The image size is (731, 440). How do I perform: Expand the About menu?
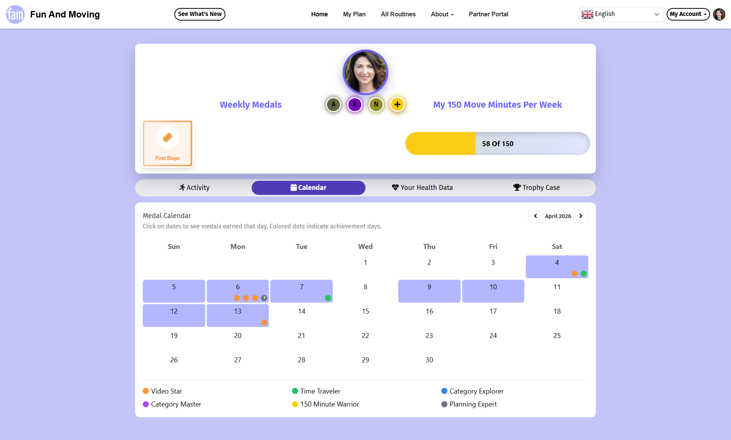(x=442, y=14)
